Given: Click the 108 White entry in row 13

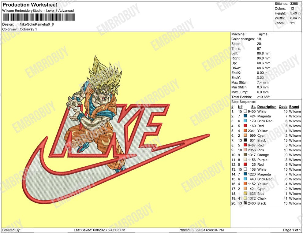Looking at the screenshot, I should [x=258, y=169].
